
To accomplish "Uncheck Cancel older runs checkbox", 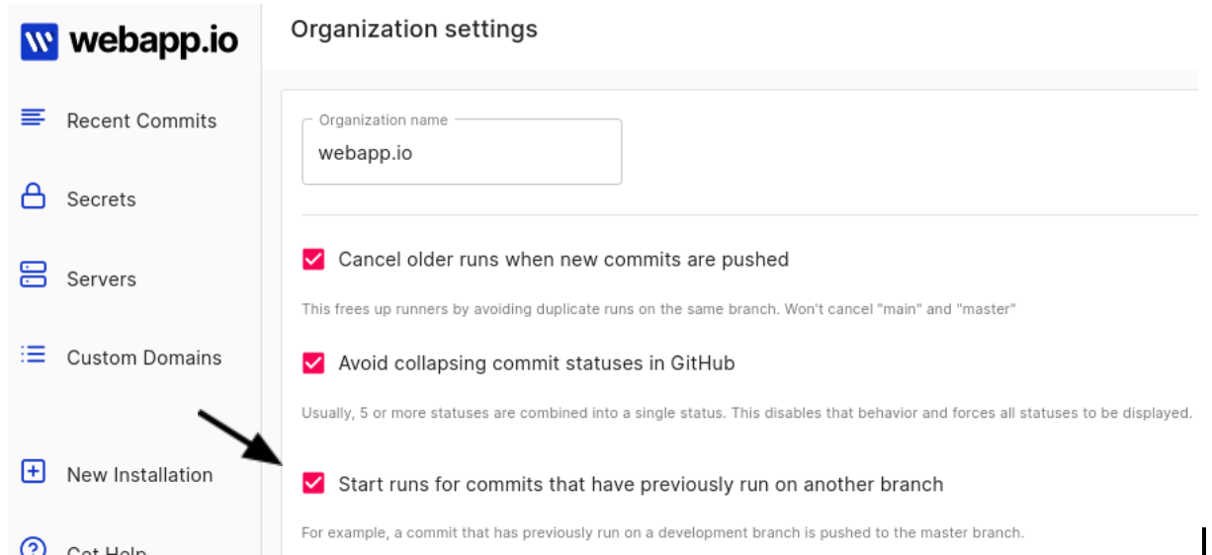I will pos(313,260).
